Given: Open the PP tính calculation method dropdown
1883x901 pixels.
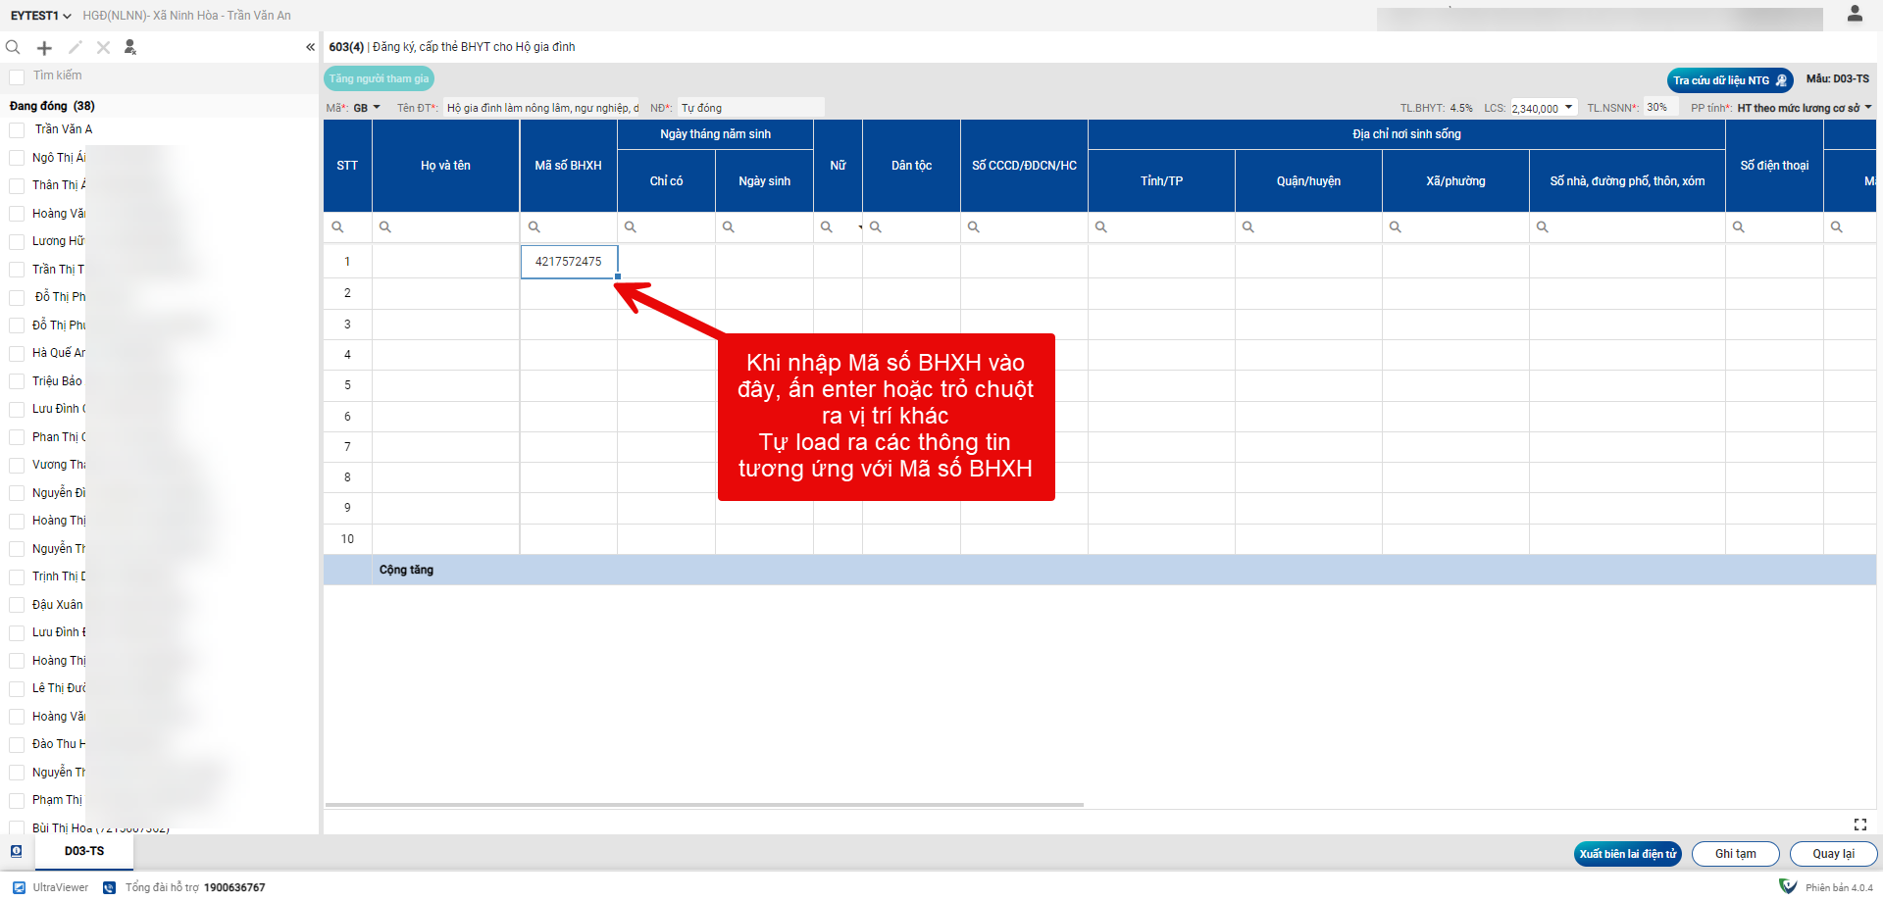Looking at the screenshot, I should [x=1867, y=108].
